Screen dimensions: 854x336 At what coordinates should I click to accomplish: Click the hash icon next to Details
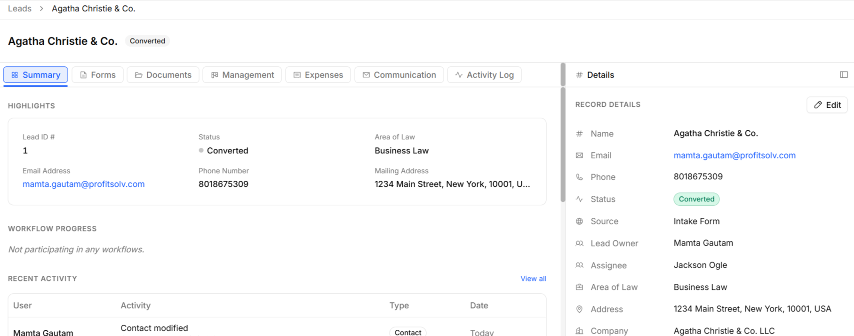coord(579,75)
